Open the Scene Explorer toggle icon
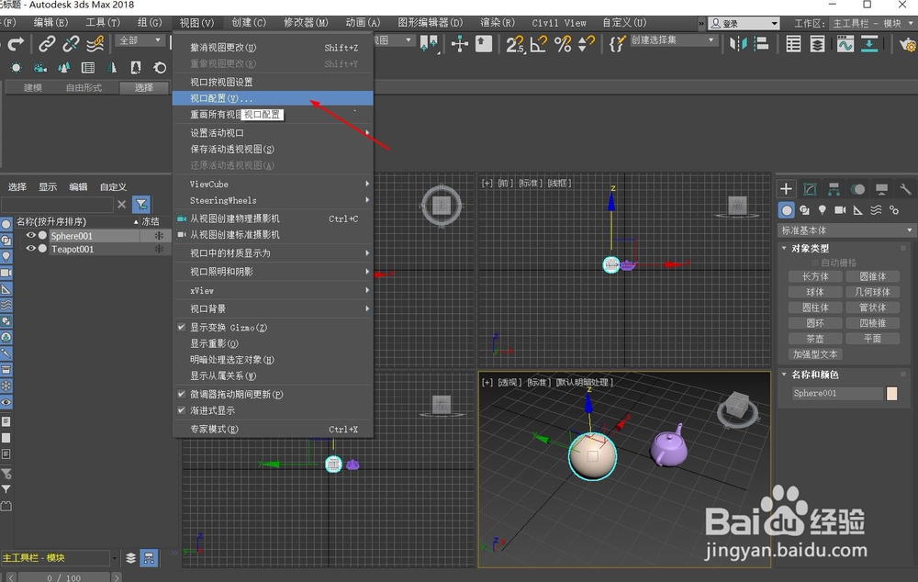This screenshot has height=582, width=918. [793, 44]
